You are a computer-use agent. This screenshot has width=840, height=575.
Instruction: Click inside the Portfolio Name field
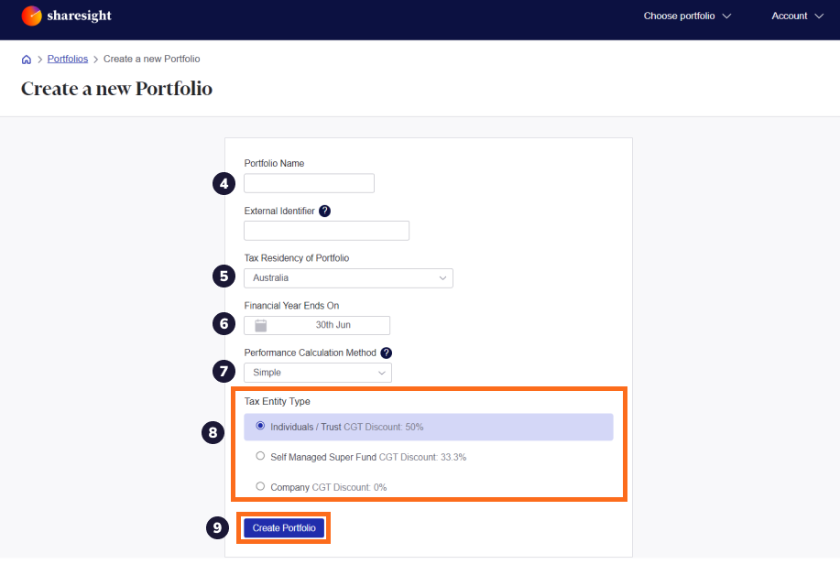309,182
